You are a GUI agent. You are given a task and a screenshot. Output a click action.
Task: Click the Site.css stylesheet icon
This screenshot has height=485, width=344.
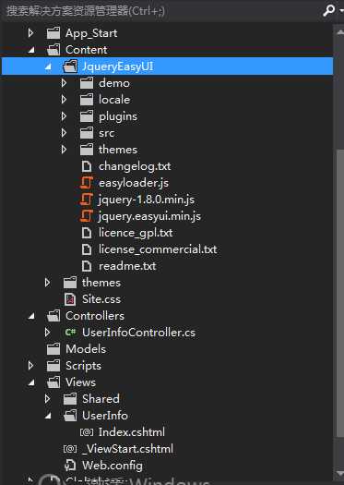tap(70, 299)
